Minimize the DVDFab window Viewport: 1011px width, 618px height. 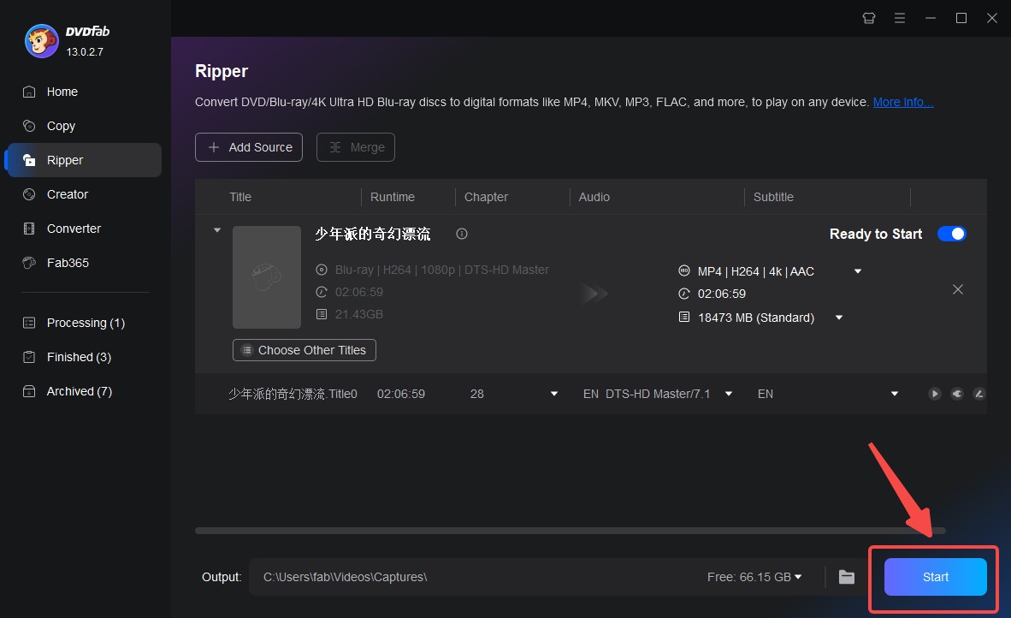coord(931,18)
